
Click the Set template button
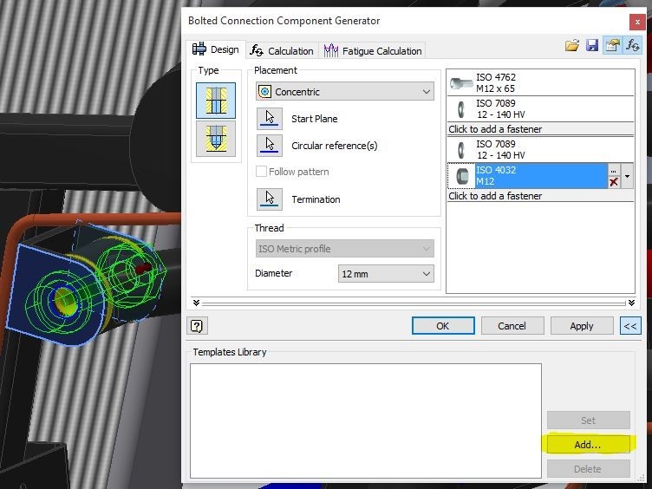pyautogui.click(x=589, y=421)
